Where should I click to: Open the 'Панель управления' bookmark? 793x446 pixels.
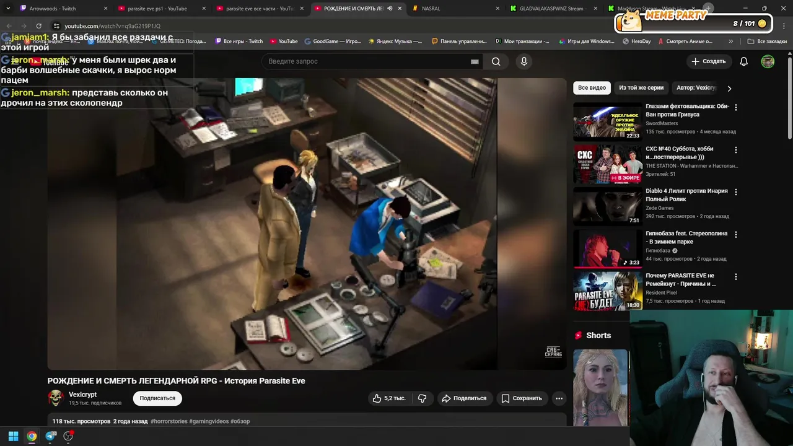459,42
